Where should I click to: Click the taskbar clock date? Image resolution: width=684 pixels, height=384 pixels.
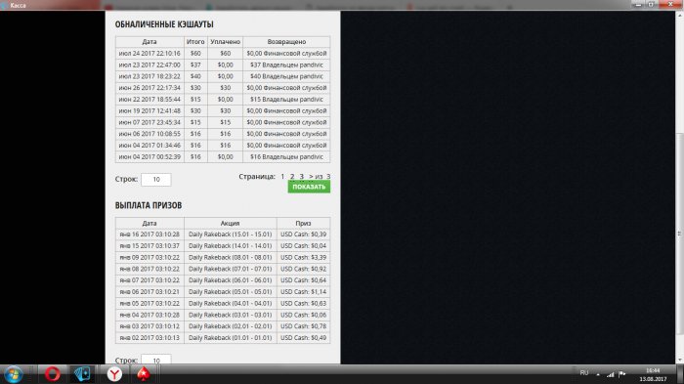[653, 379]
